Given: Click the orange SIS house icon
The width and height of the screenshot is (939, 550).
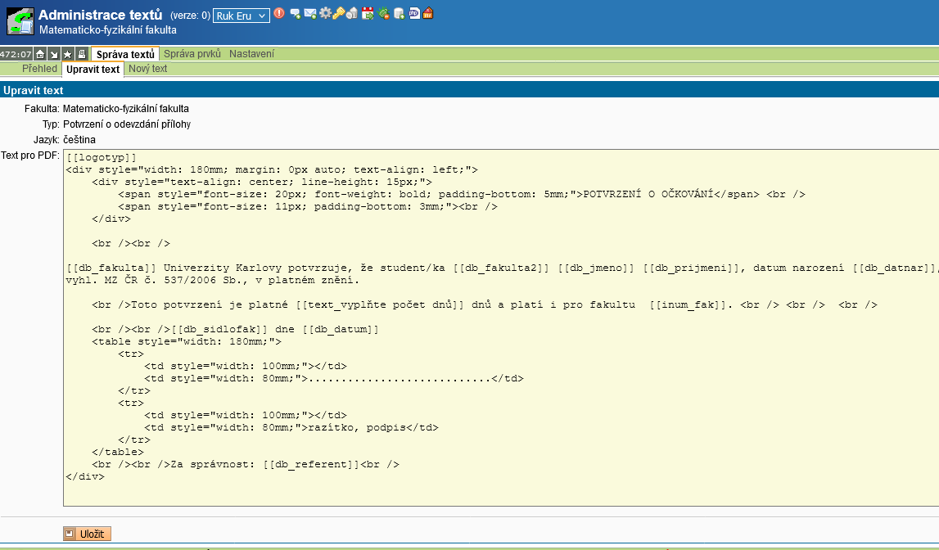Looking at the screenshot, I should pyautogui.click(x=427, y=14).
